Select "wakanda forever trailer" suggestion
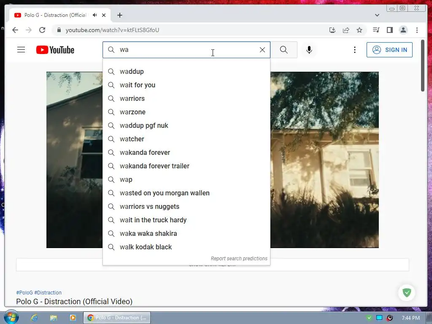The width and height of the screenshot is (432, 324). (186, 166)
